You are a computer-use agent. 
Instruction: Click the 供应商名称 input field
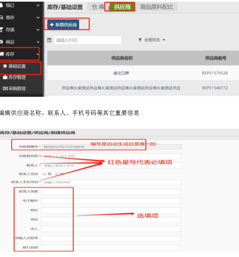click(x=112, y=156)
